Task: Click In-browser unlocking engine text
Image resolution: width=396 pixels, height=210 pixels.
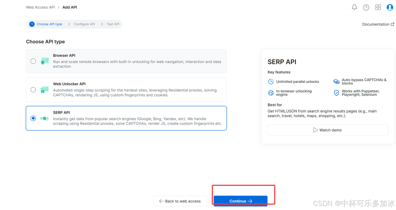Action: pos(294,93)
